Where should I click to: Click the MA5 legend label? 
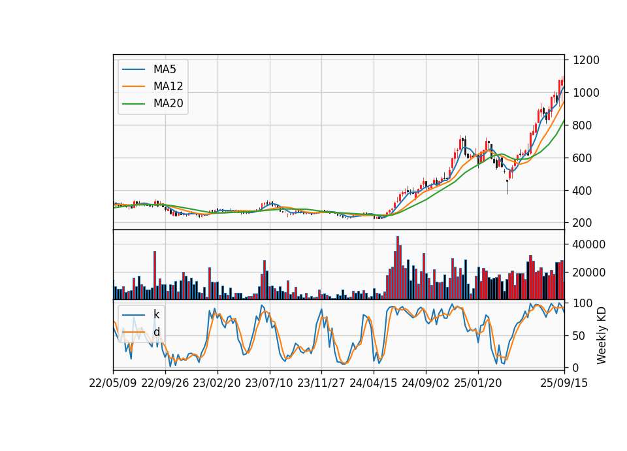[165, 69]
